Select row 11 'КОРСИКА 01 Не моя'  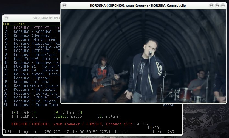[x=32, y=66]
